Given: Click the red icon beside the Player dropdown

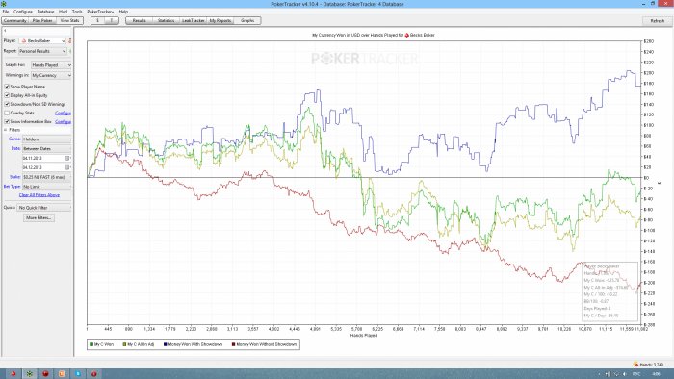Looking at the screenshot, I should tap(70, 40).
